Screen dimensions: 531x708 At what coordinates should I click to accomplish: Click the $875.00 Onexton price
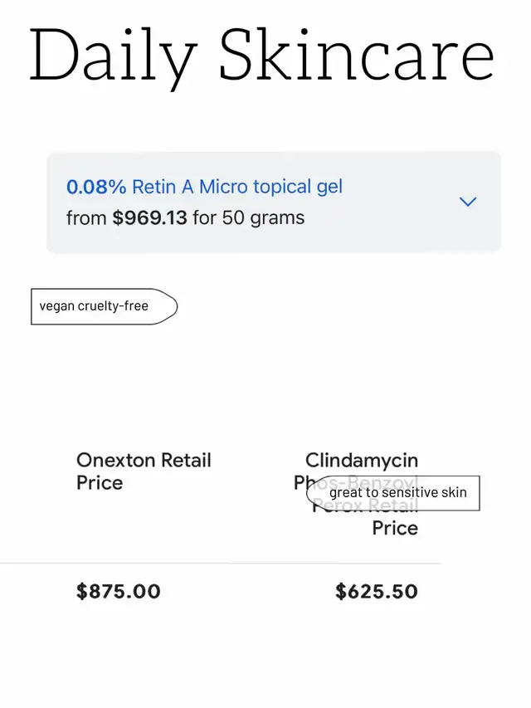pos(119,592)
